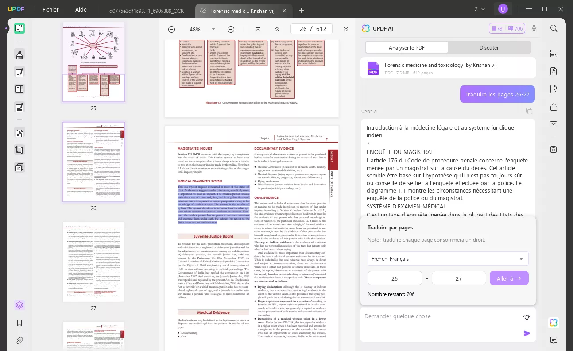Screen dimensions: 573x351
Task: Select the Crop Pages tool
Action: (19, 150)
